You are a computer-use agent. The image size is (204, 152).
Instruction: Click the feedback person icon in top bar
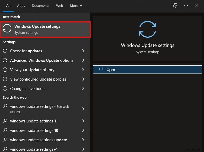[x=175, y=5]
